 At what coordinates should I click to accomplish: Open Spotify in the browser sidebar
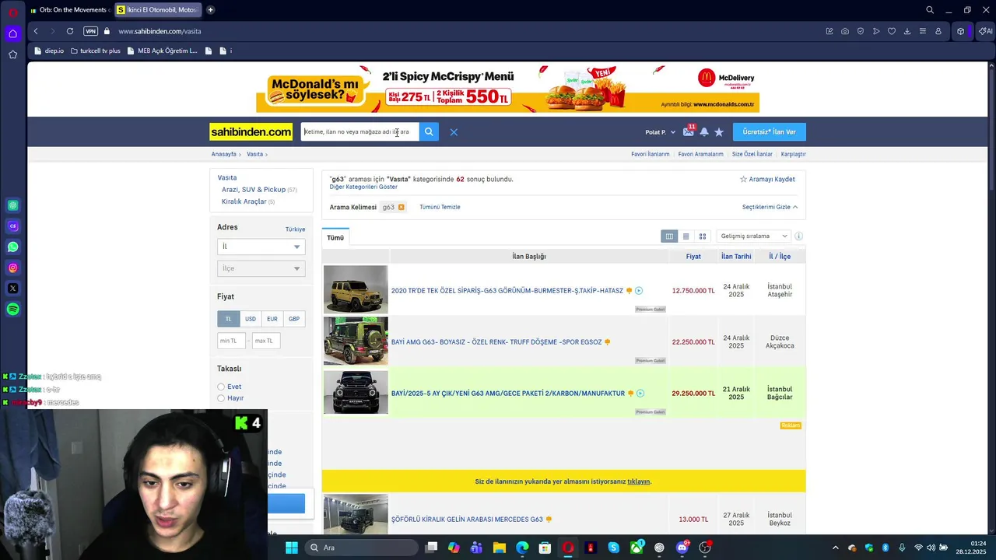(x=12, y=310)
